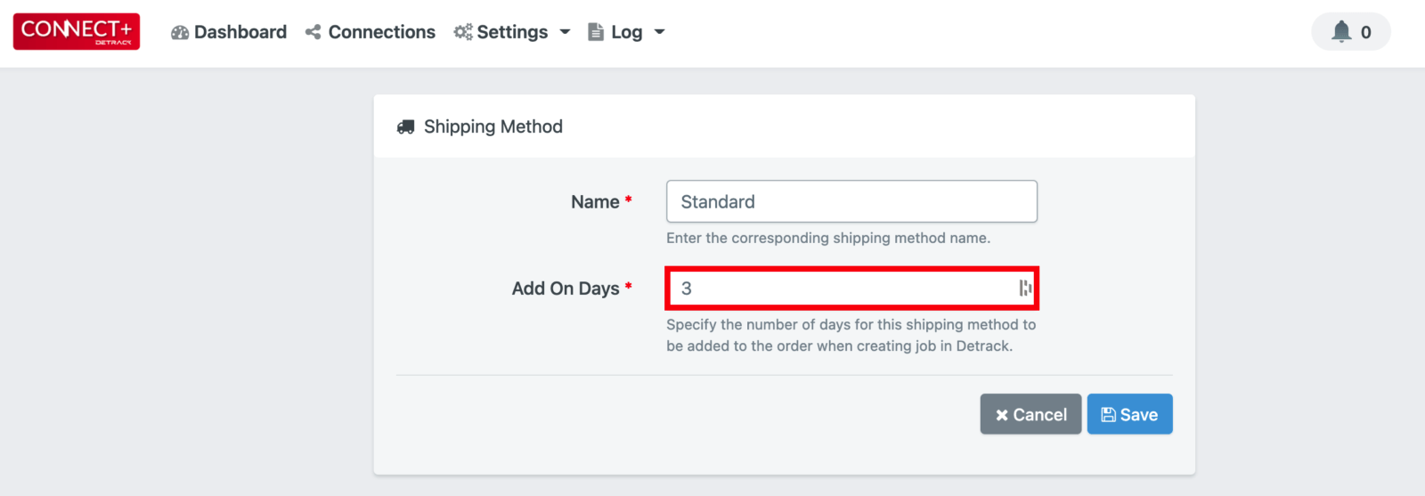
Task: Open the notifications bell icon
Action: tap(1341, 32)
